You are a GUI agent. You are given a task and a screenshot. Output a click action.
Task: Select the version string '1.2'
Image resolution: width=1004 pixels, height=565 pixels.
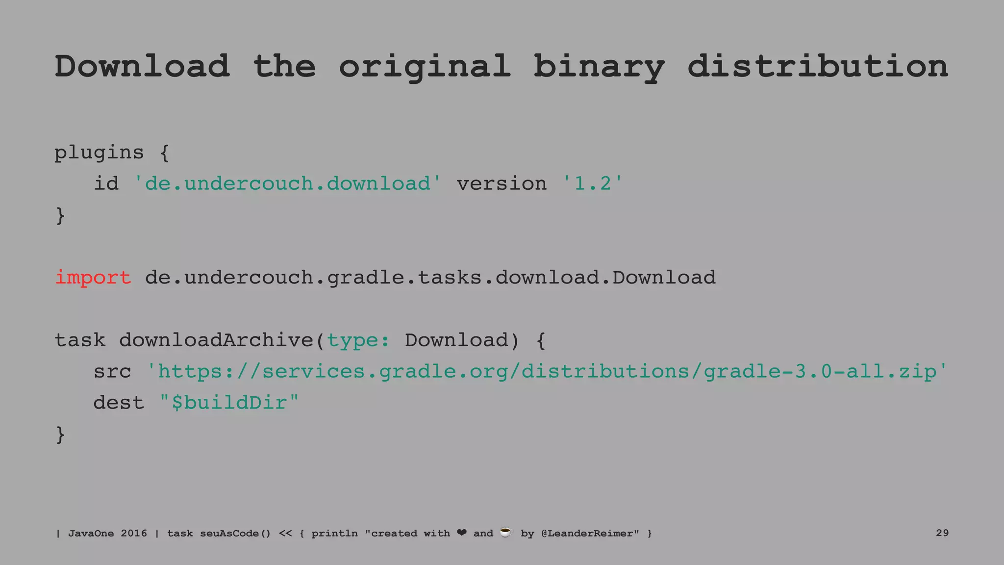pyautogui.click(x=592, y=183)
